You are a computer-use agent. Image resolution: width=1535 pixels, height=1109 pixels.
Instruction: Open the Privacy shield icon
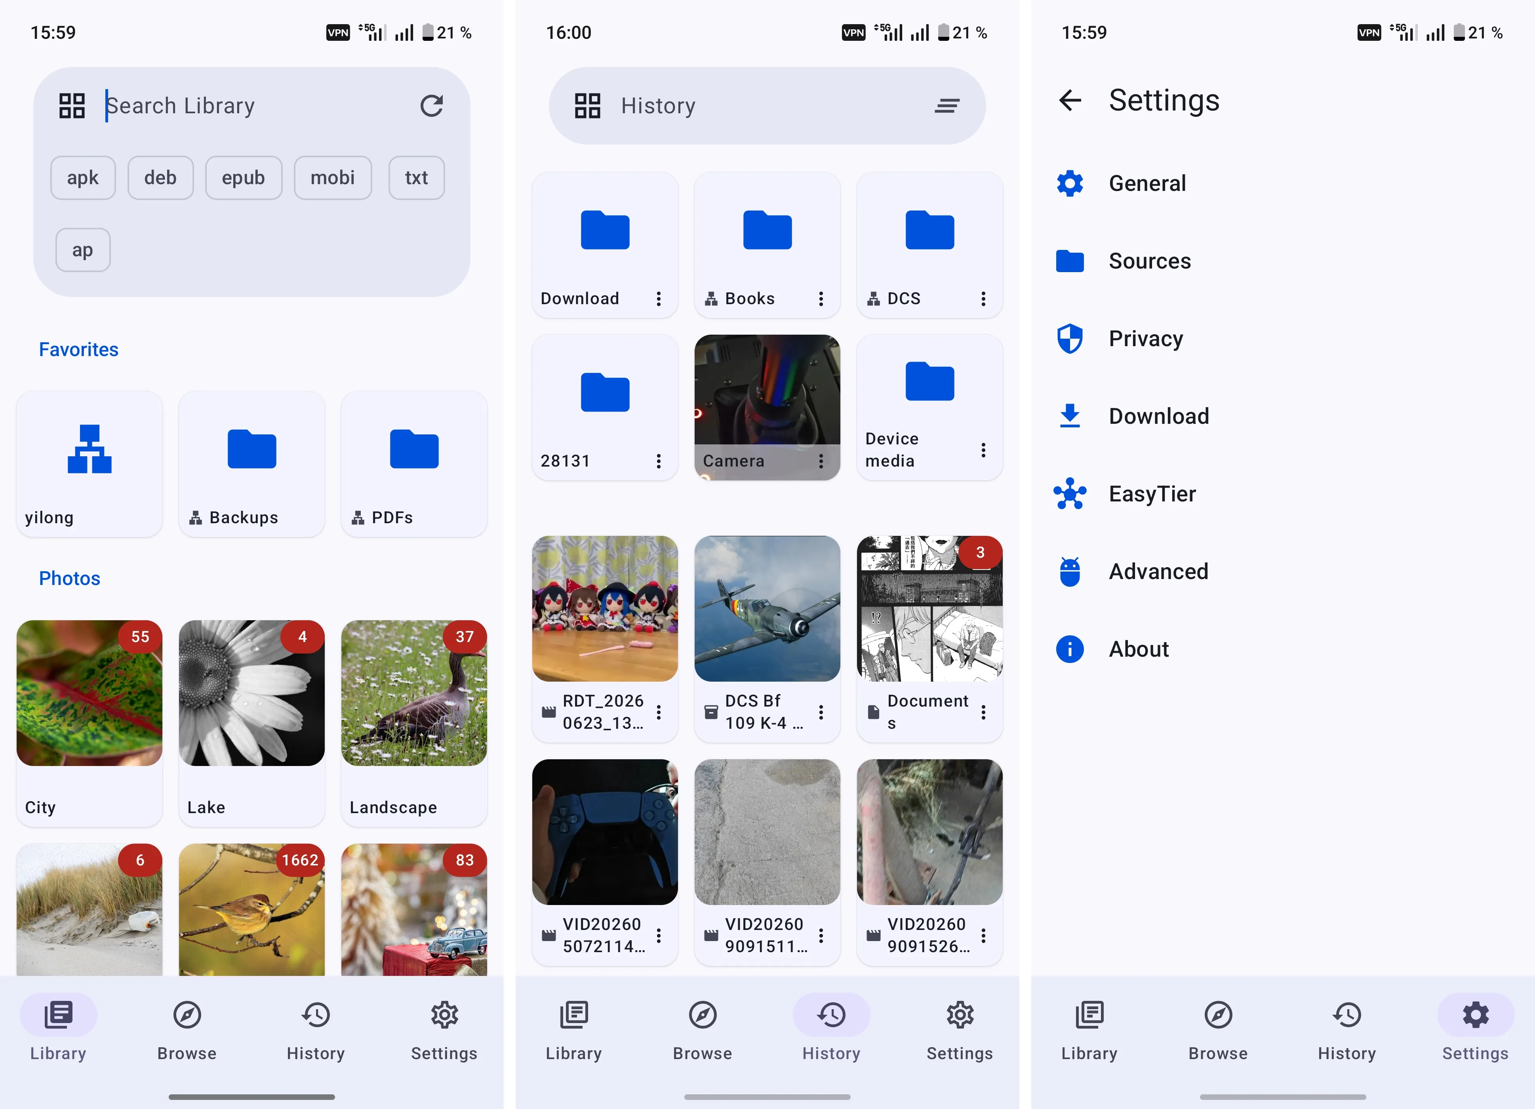pyautogui.click(x=1070, y=339)
